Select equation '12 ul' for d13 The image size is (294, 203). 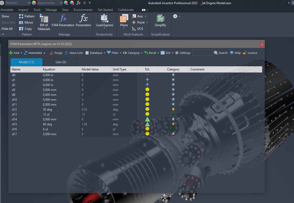coord(46,114)
